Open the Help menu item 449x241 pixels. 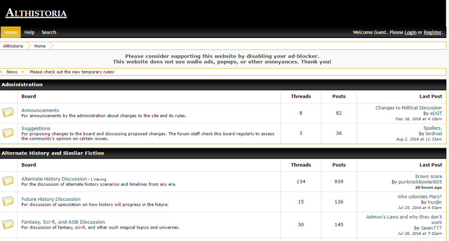tap(29, 32)
